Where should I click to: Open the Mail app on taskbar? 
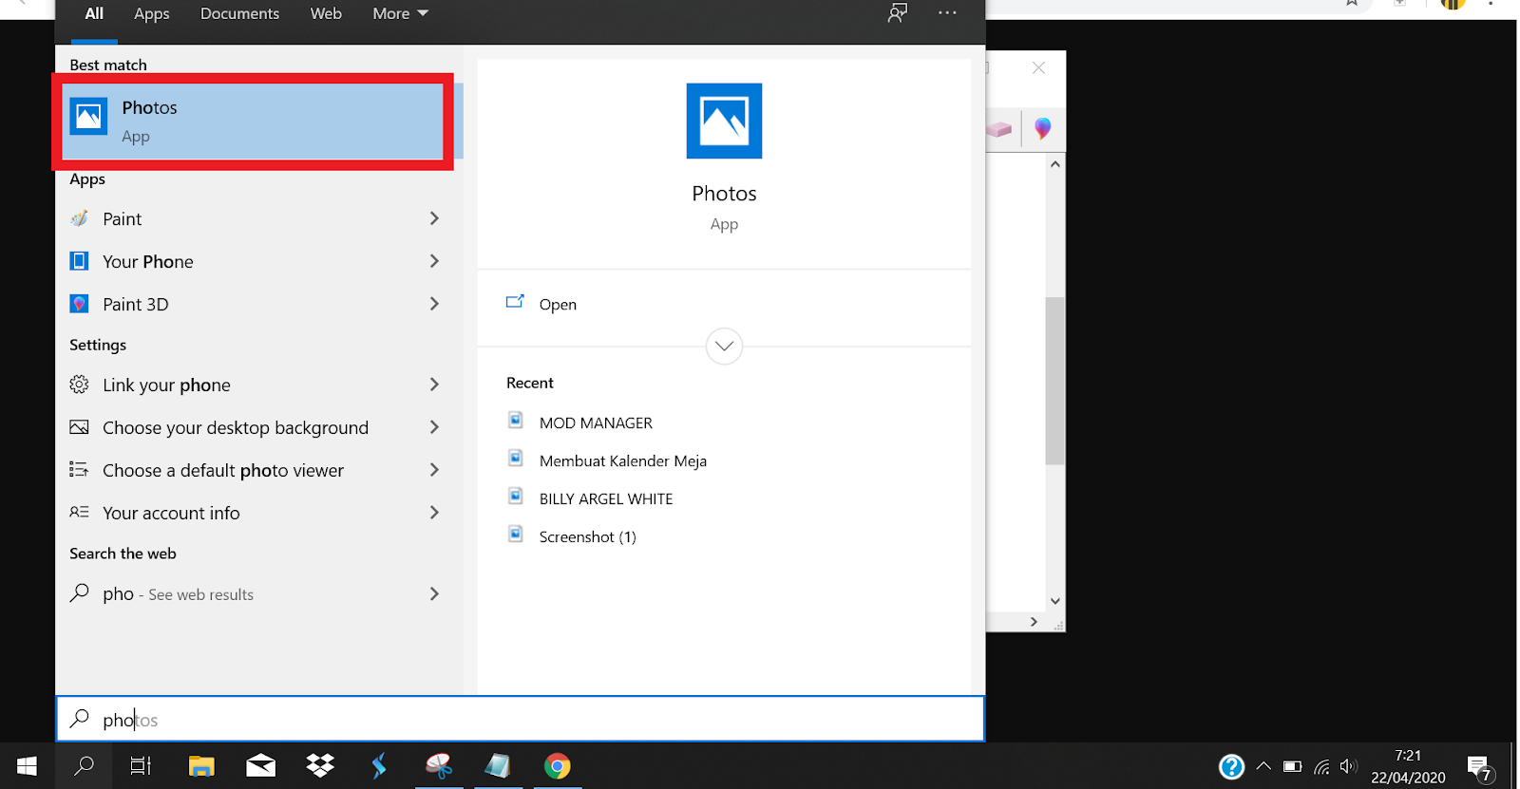[x=260, y=765]
